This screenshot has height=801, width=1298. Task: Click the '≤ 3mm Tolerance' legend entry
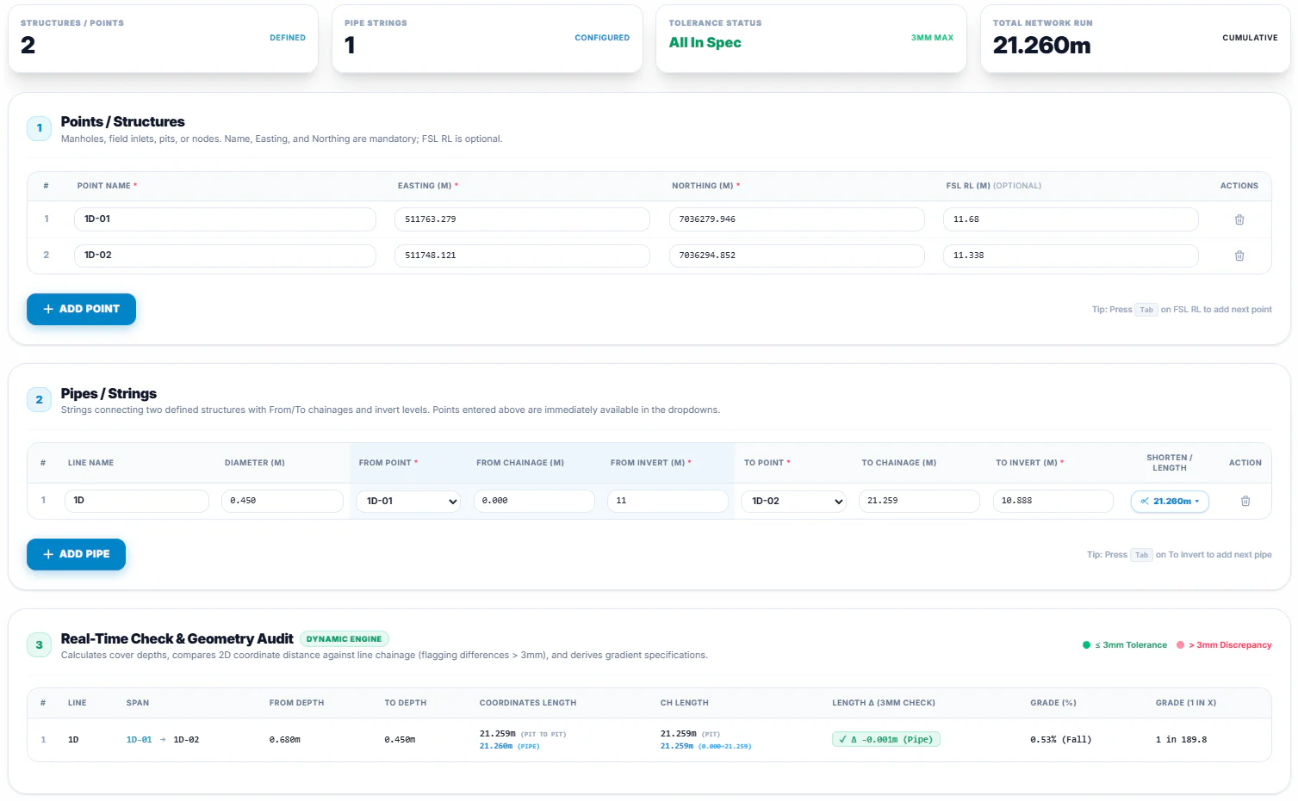click(1124, 645)
